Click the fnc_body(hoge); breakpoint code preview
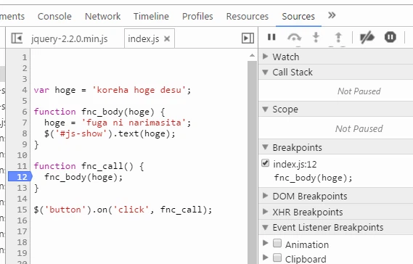The image size is (413, 264). [313, 178]
